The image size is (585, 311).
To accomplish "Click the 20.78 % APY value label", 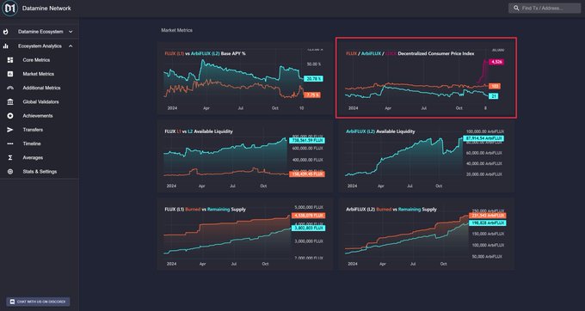I will point(313,78).
